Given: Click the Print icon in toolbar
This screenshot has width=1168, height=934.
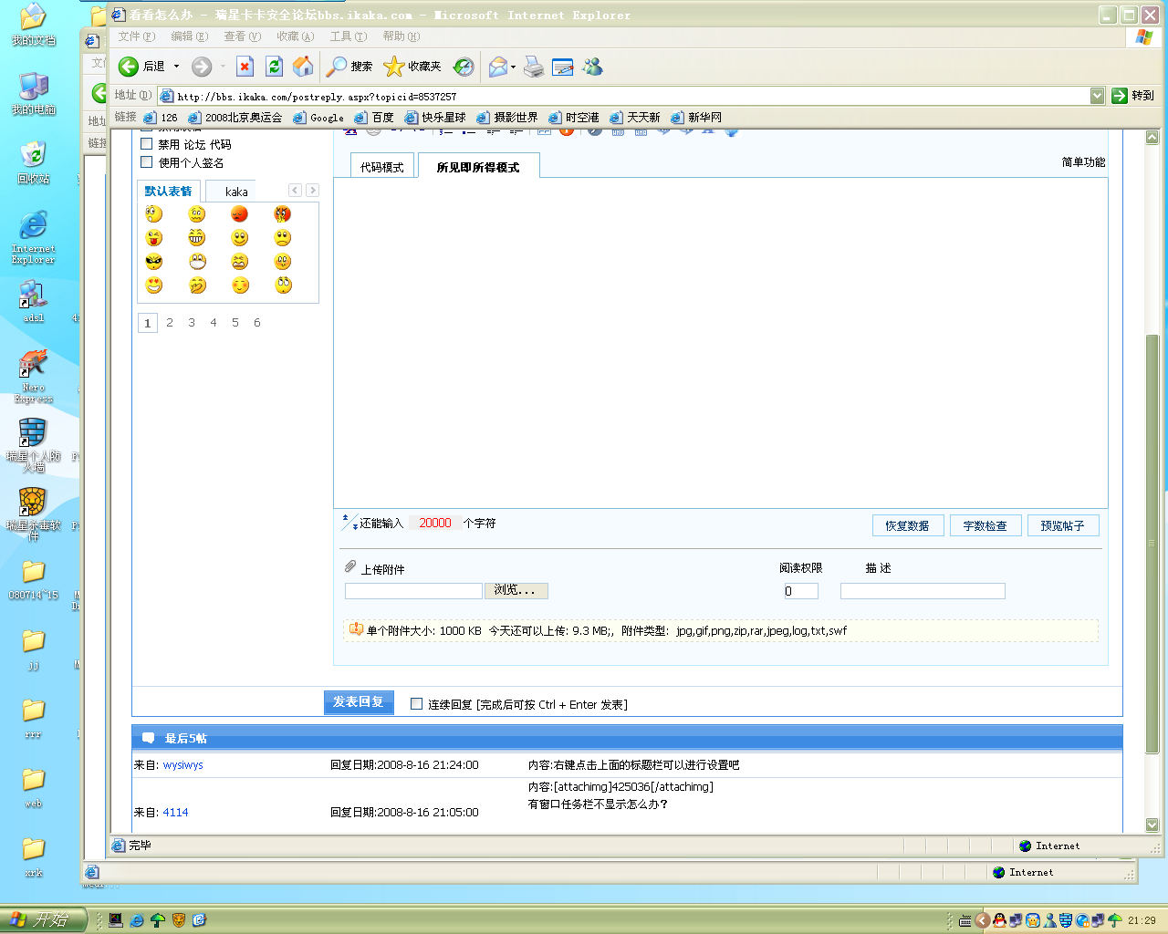Looking at the screenshot, I should pos(534,67).
